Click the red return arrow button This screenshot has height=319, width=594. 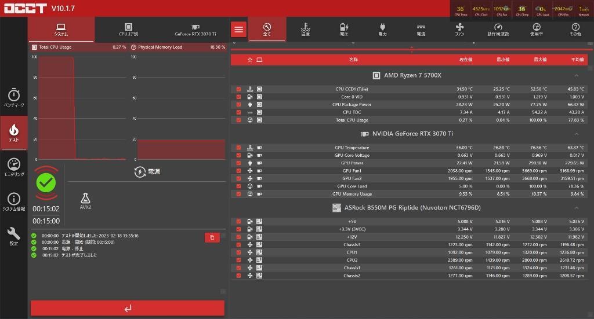click(128, 308)
